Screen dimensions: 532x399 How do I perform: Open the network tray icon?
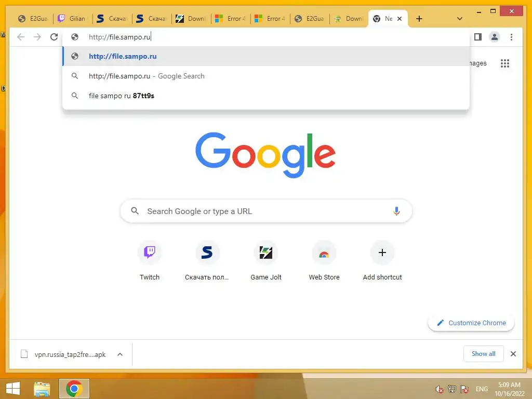(451, 389)
